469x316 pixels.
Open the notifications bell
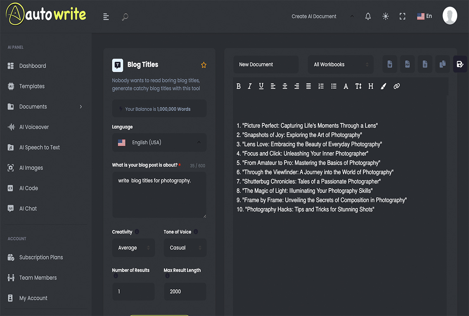[x=368, y=17]
